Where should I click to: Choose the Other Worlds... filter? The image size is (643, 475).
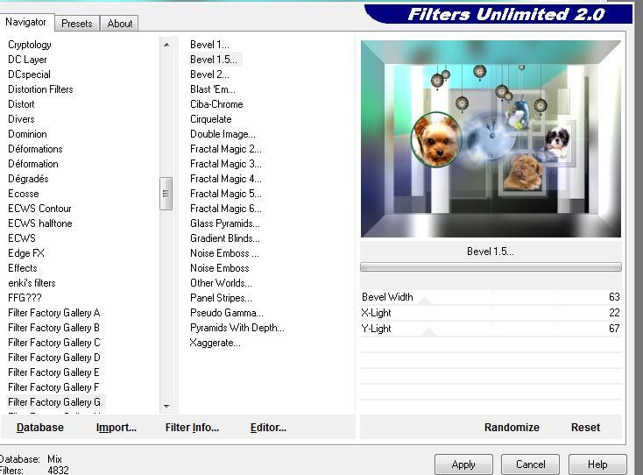coord(221,283)
